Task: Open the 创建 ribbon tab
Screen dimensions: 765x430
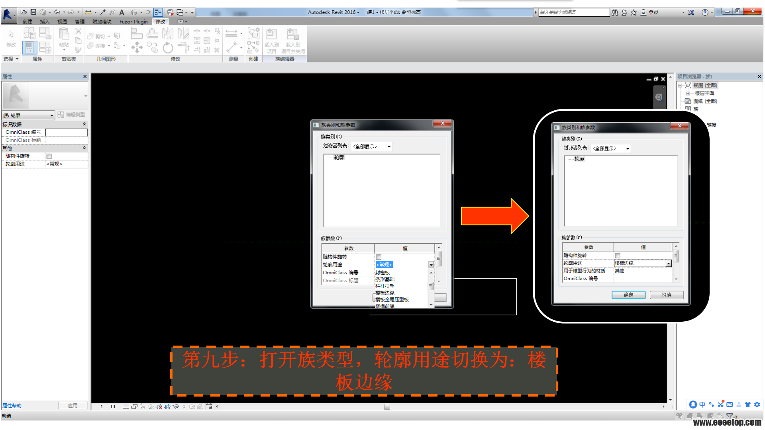Action: click(27, 21)
